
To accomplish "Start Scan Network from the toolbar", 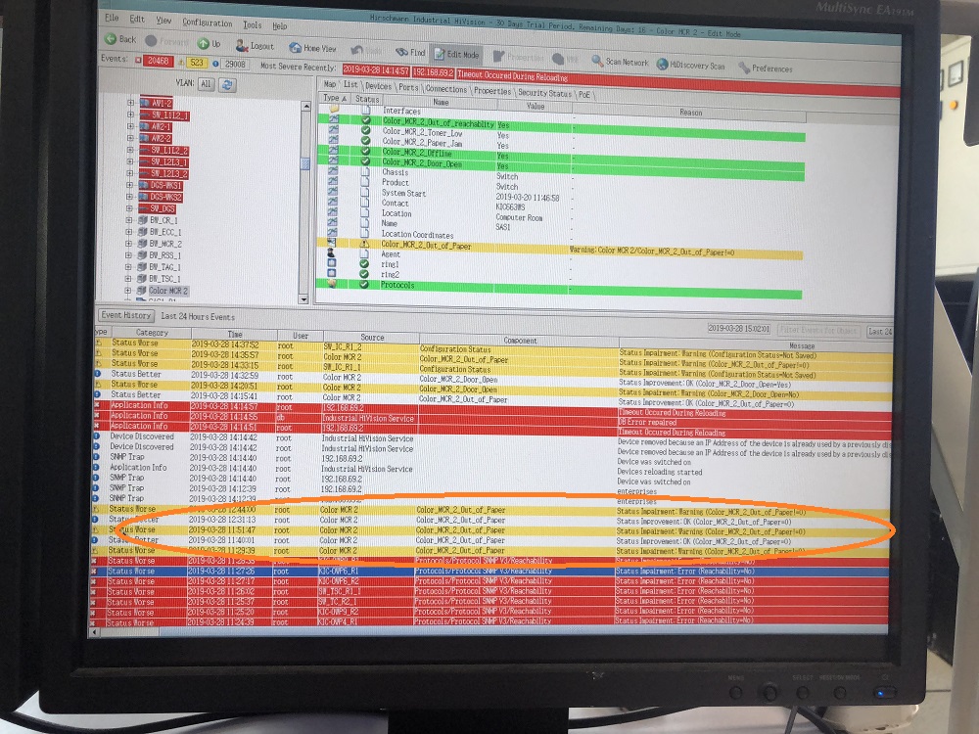I will [x=597, y=62].
